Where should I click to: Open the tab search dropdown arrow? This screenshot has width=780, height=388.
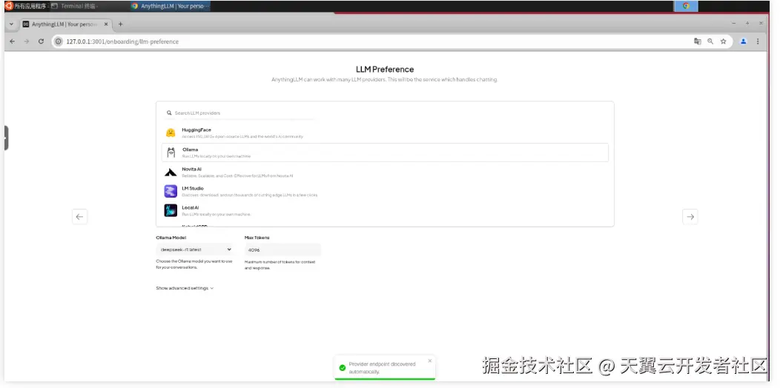tap(11, 24)
